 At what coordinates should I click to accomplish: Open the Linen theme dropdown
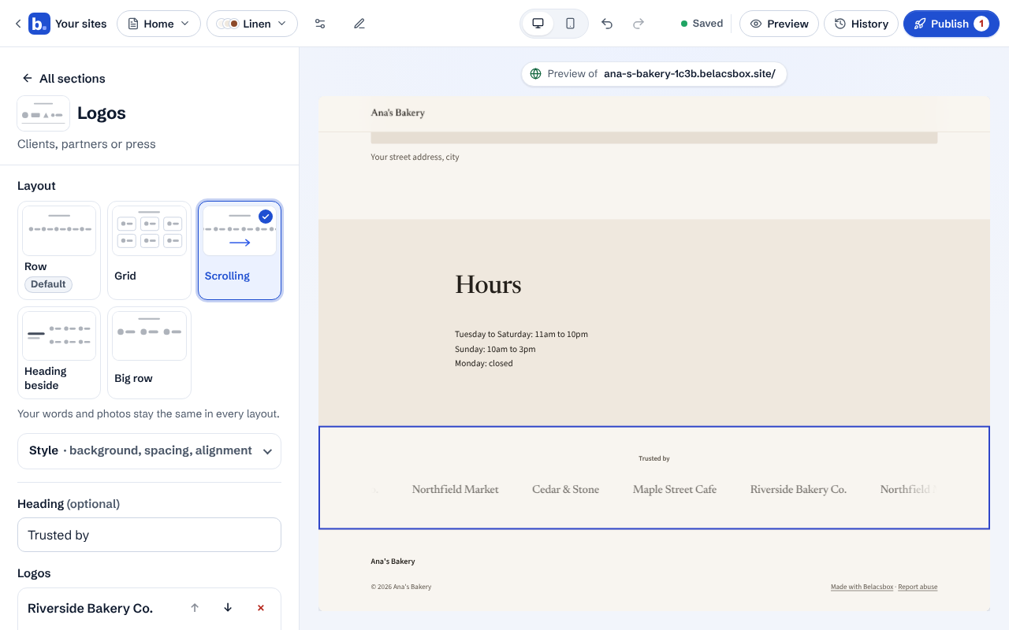(x=252, y=24)
